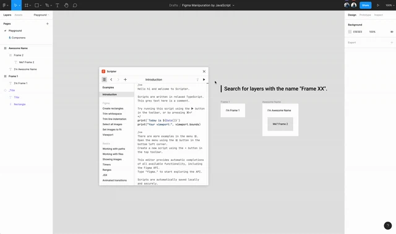Select the I'm Awesome Name text layer
Viewport: 396px width, 234px height.
coord(26,69)
